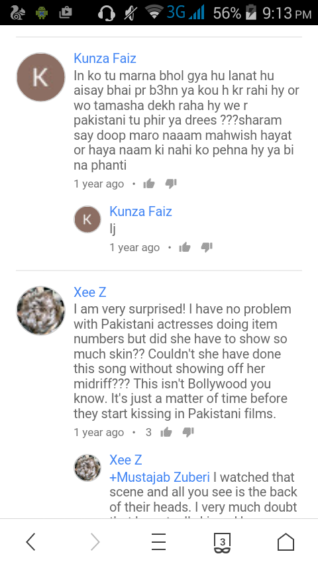The image size is (318, 566).
Task: Tap the browser forward arrow
Action: click(x=95, y=542)
